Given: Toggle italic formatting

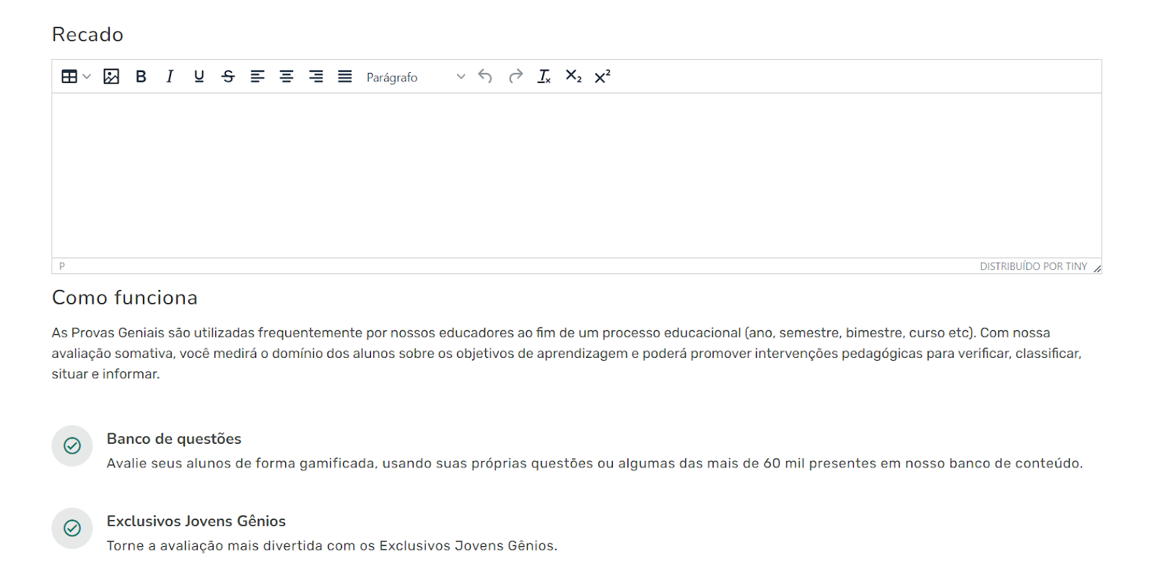Looking at the screenshot, I should [170, 76].
